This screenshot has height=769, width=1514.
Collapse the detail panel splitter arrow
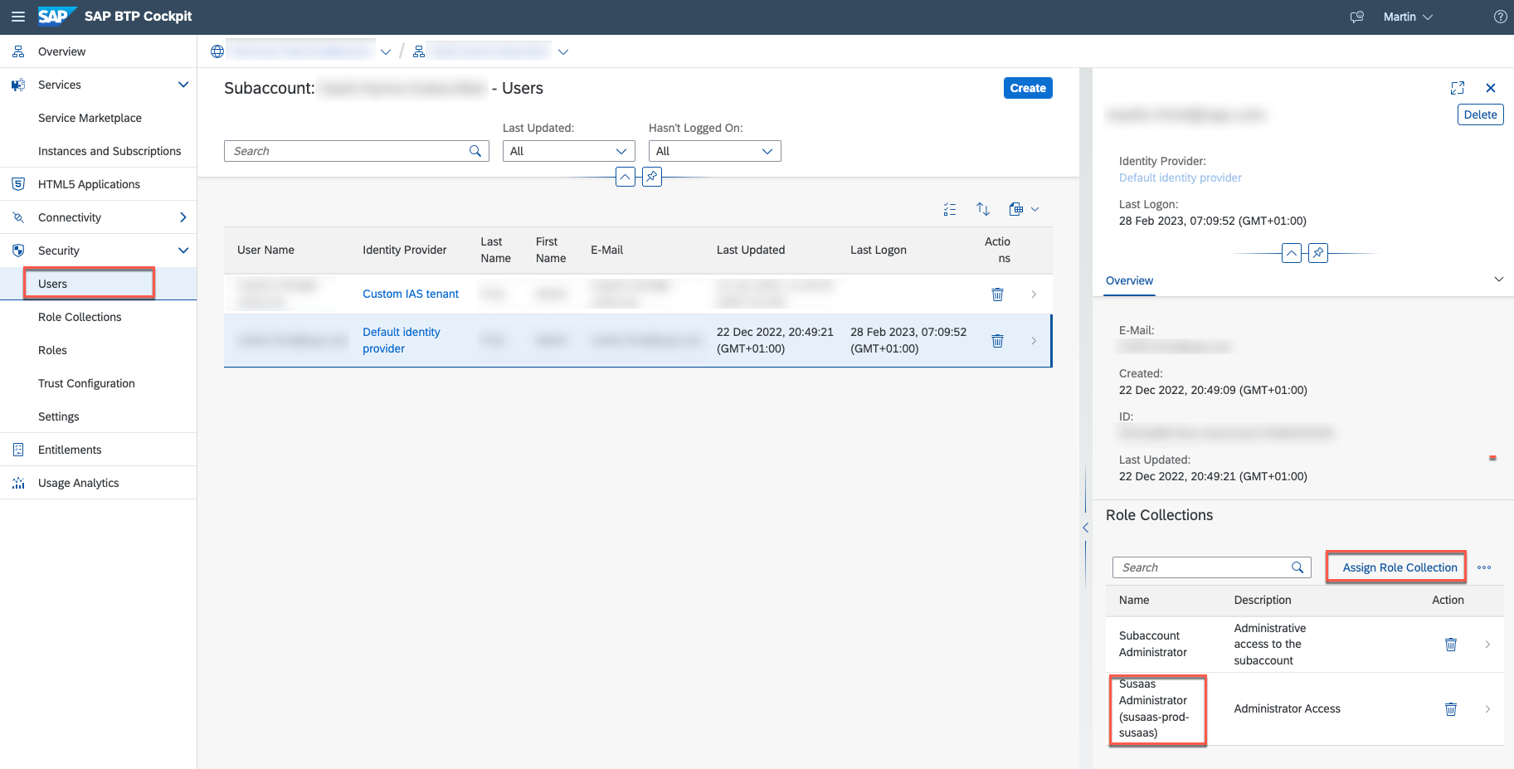tap(1085, 528)
